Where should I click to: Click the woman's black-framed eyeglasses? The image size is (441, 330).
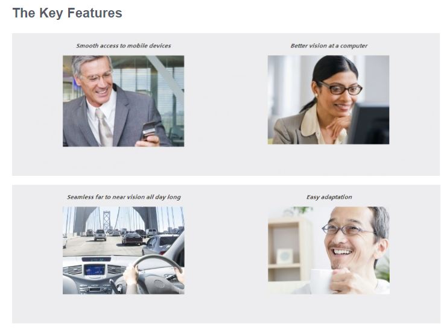coord(341,88)
